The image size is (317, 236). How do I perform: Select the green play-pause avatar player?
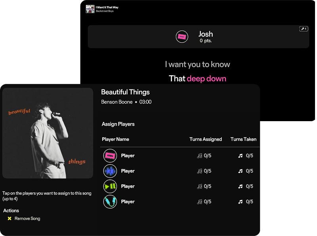tap(110, 186)
